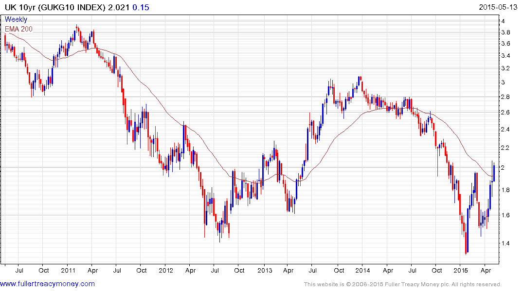This screenshot has width=523, height=291.
Task: Click the most recent candlestick at chart's right edge
Action: pyautogui.click(x=494, y=173)
